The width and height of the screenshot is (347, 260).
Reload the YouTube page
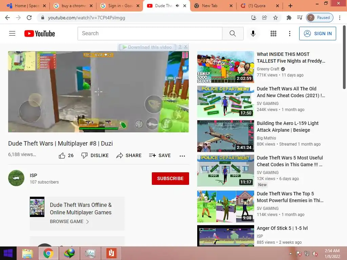(29, 18)
